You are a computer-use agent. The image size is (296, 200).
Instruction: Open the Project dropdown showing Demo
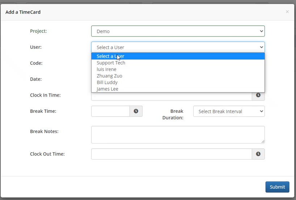(x=178, y=31)
